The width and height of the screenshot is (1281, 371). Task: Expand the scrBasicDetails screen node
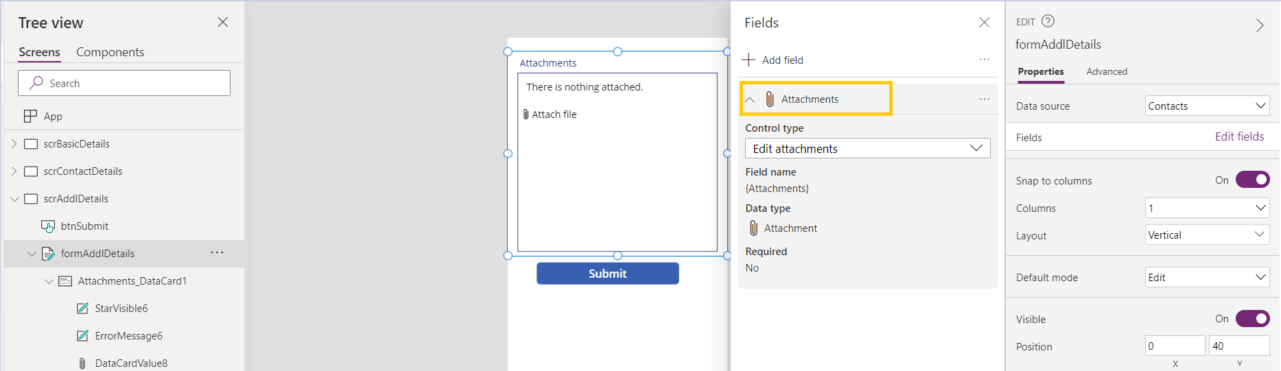click(14, 144)
